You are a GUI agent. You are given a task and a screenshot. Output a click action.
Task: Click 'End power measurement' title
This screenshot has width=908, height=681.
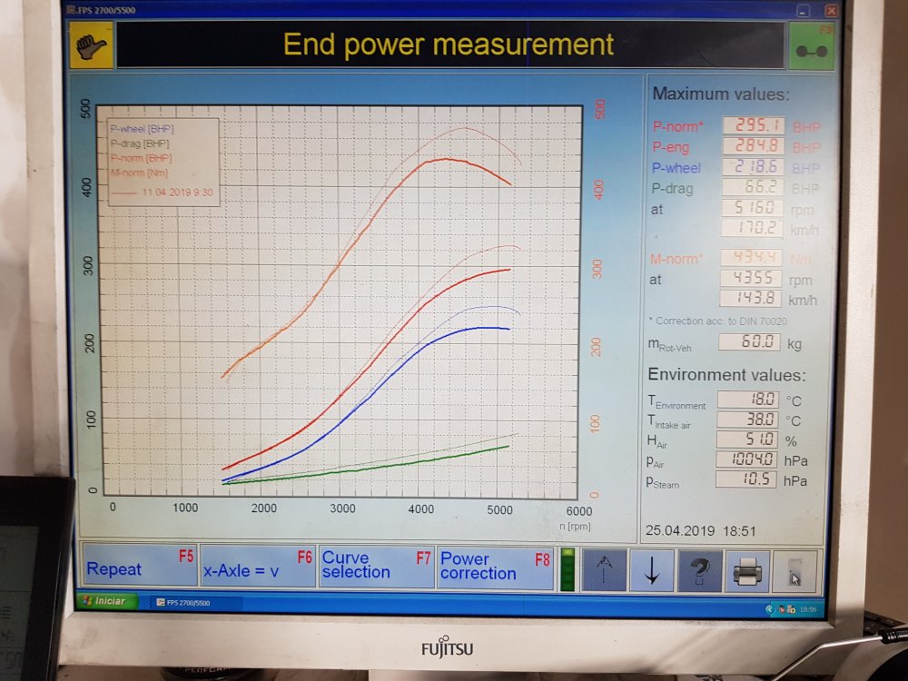449,44
